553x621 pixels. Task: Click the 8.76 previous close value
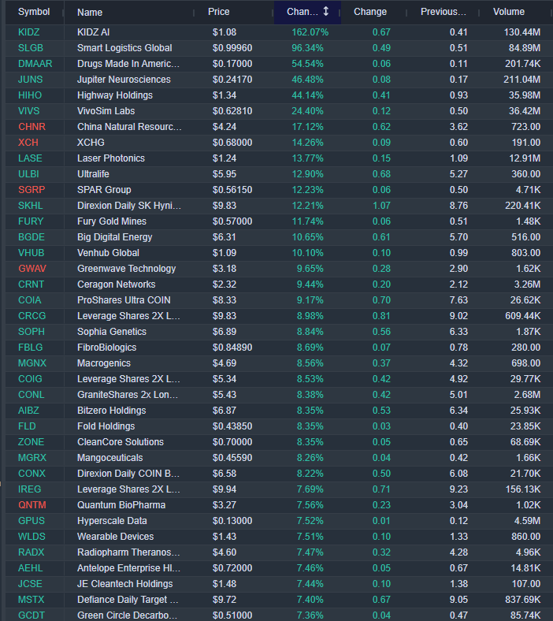pos(458,206)
